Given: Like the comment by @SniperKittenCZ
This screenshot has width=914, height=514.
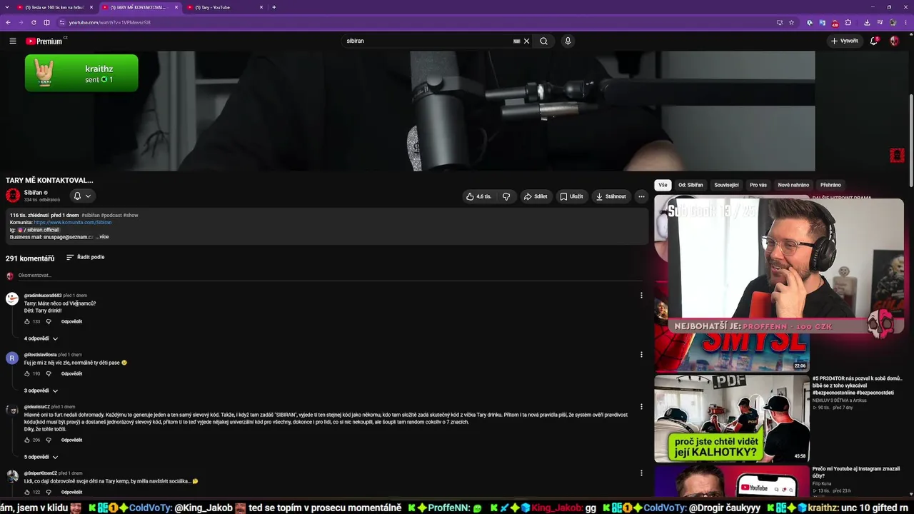Looking at the screenshot, I should tap(27, 492).
